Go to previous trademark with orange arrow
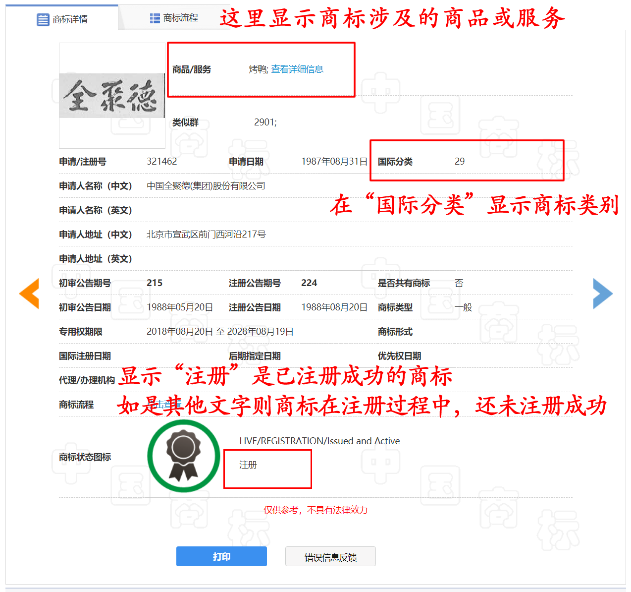631x592 pixels. (29, 294)
